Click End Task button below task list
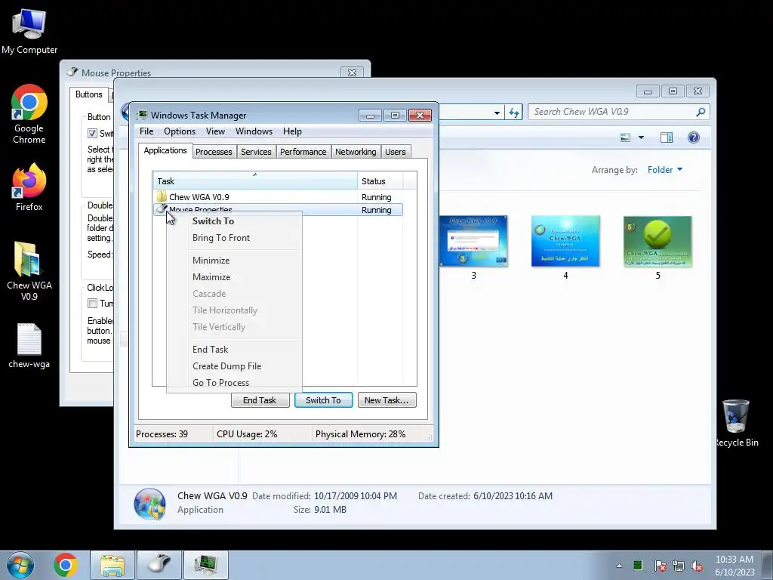Screen dimensions: 773x580 [260, 400]
